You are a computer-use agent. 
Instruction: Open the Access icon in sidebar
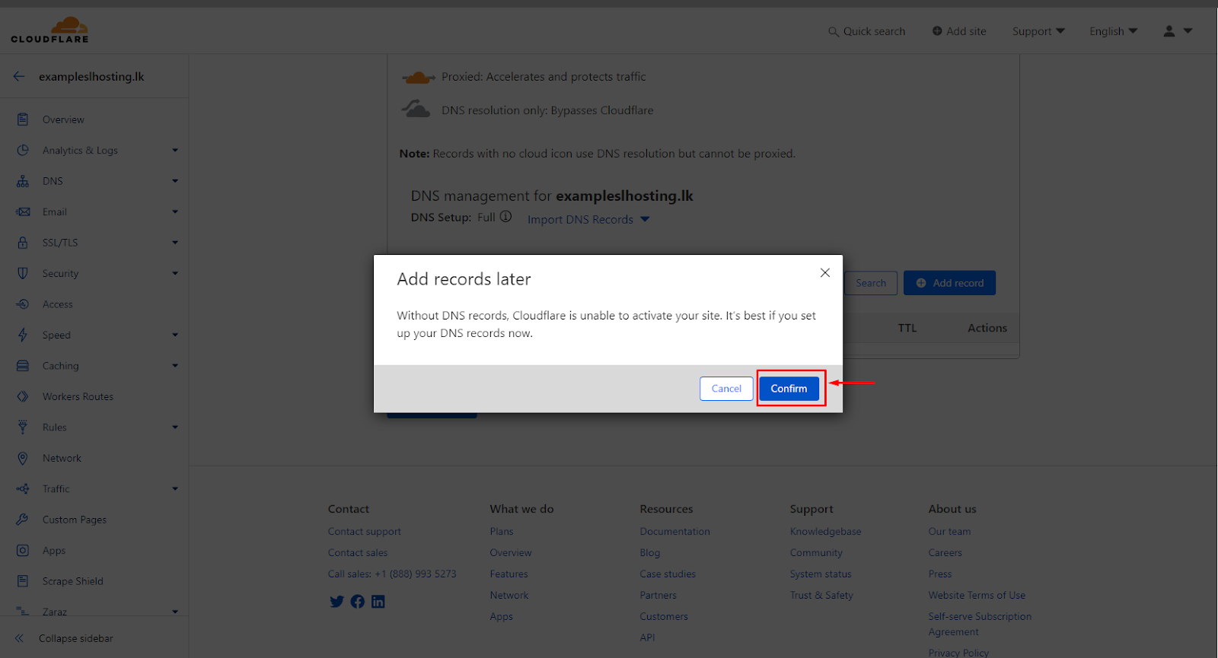click(x=23, y=304)
